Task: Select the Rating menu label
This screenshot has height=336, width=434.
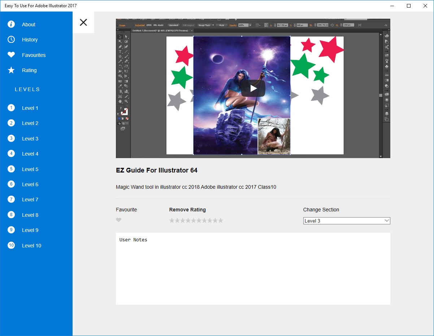Action: (x=29, y=70)
